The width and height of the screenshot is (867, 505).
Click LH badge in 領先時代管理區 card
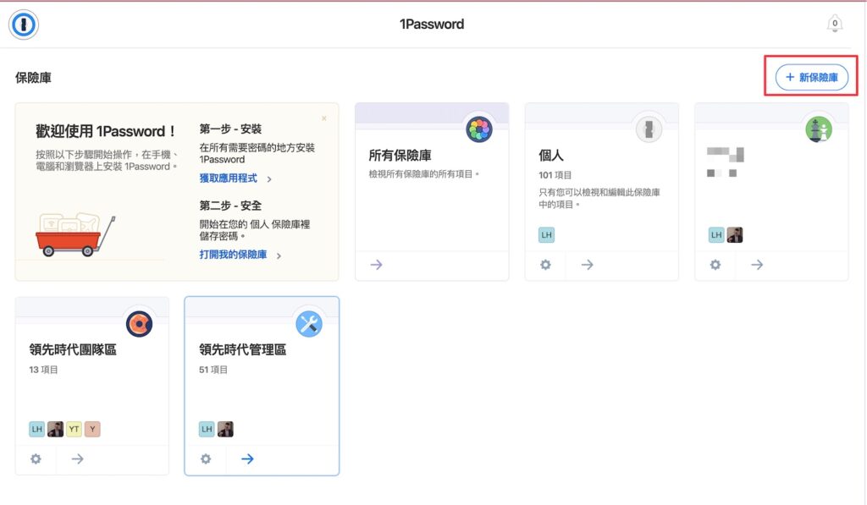(x=207, y=430)
